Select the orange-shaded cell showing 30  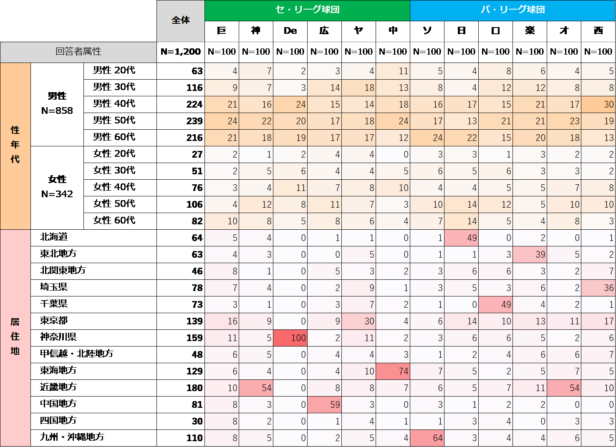click(598, 104)
